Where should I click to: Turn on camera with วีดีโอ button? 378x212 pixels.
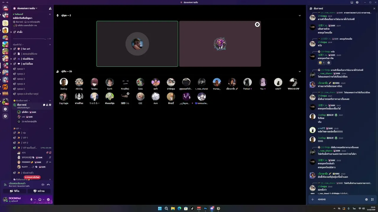point(14,191)
